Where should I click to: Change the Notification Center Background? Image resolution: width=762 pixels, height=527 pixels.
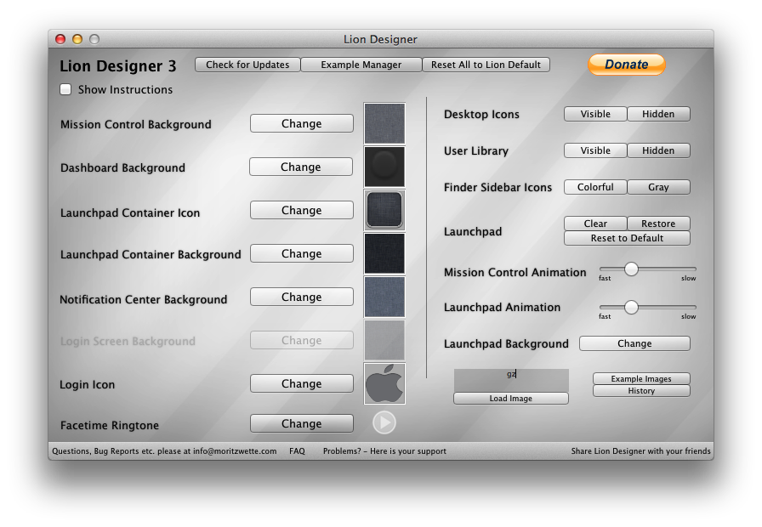[x=302, y=297]
